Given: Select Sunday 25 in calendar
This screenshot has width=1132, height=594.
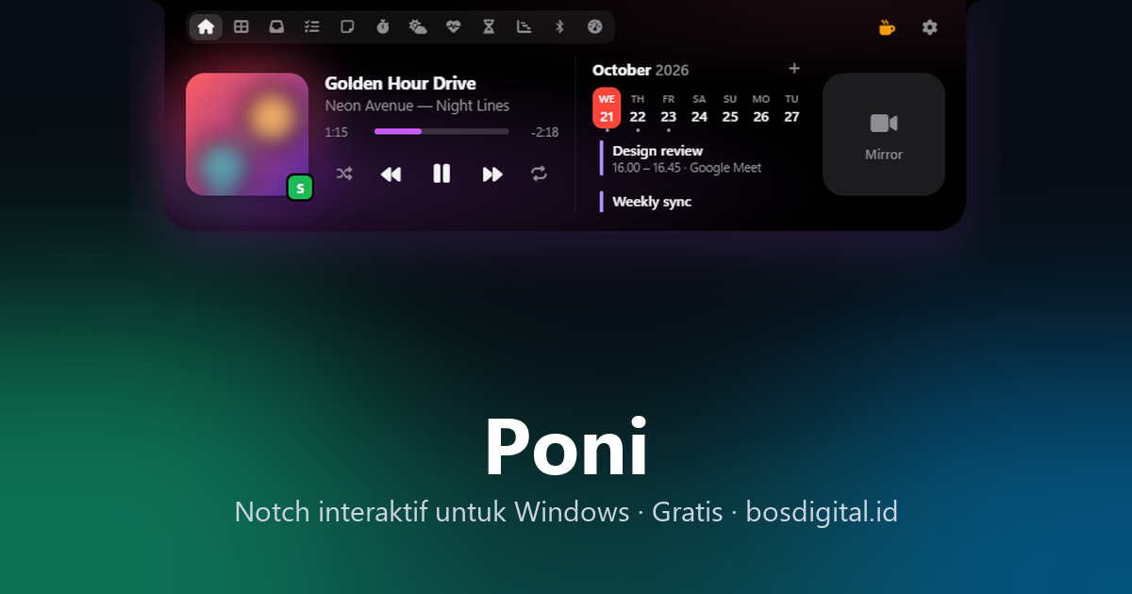Looking at the screenshot, I should click(x=730, y=108).
